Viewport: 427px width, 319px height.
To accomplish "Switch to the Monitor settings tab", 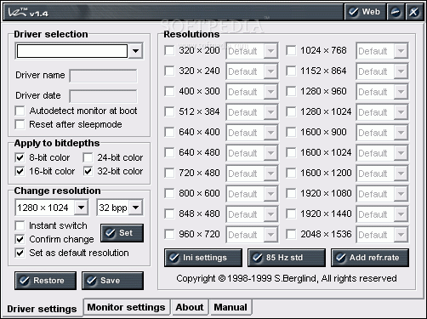I will pos(127,307).
